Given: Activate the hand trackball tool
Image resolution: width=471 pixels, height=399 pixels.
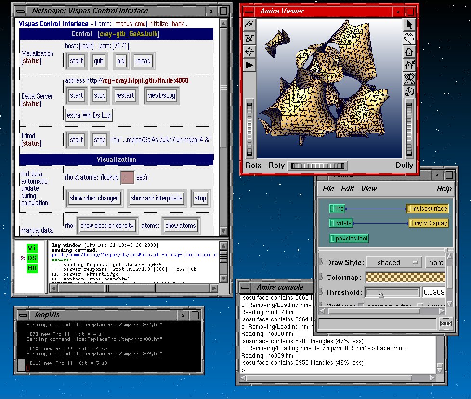Looking at the screenshot, I should pos(409,38).
